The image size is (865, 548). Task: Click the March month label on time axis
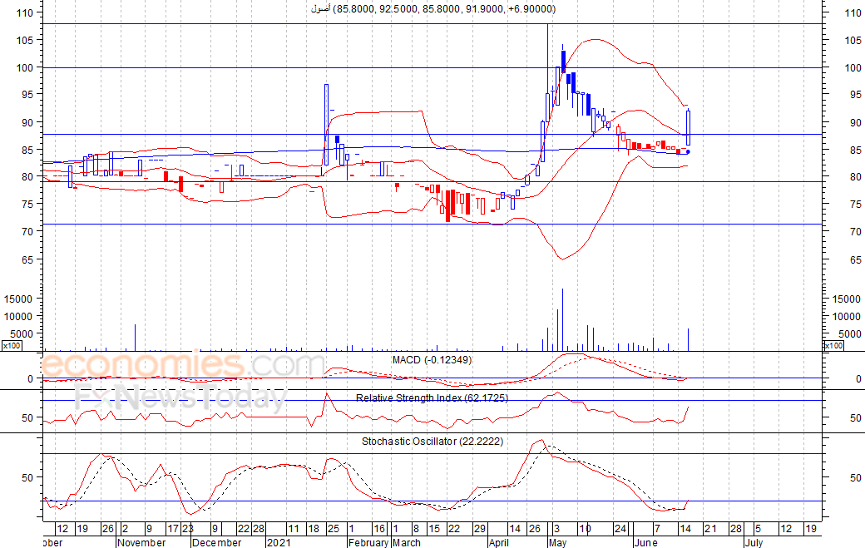coord(407,542)
